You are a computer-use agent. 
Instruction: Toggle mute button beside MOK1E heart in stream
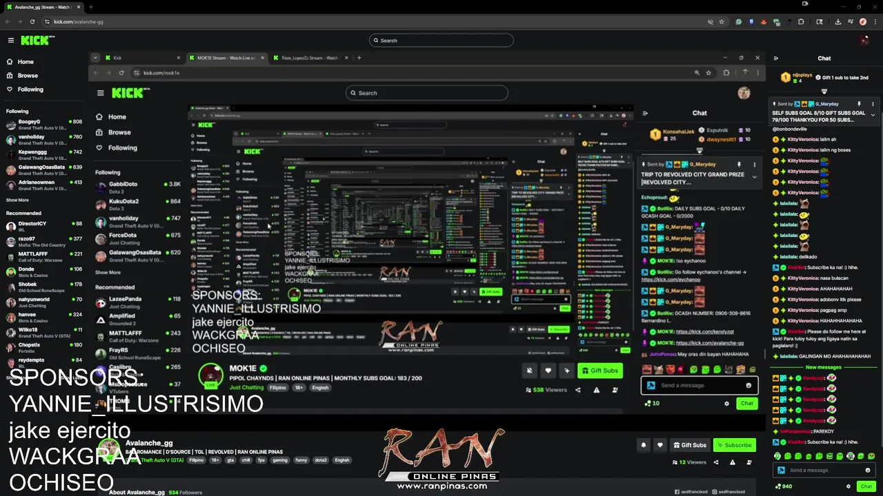[x=529, y=371]
